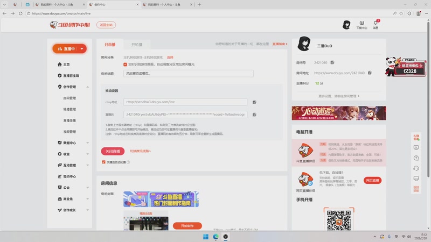Image resolution: width=431 pixels, height=242 pixels.
Task: Click page vertical scrollbar
Action: [x=428, y=99]
